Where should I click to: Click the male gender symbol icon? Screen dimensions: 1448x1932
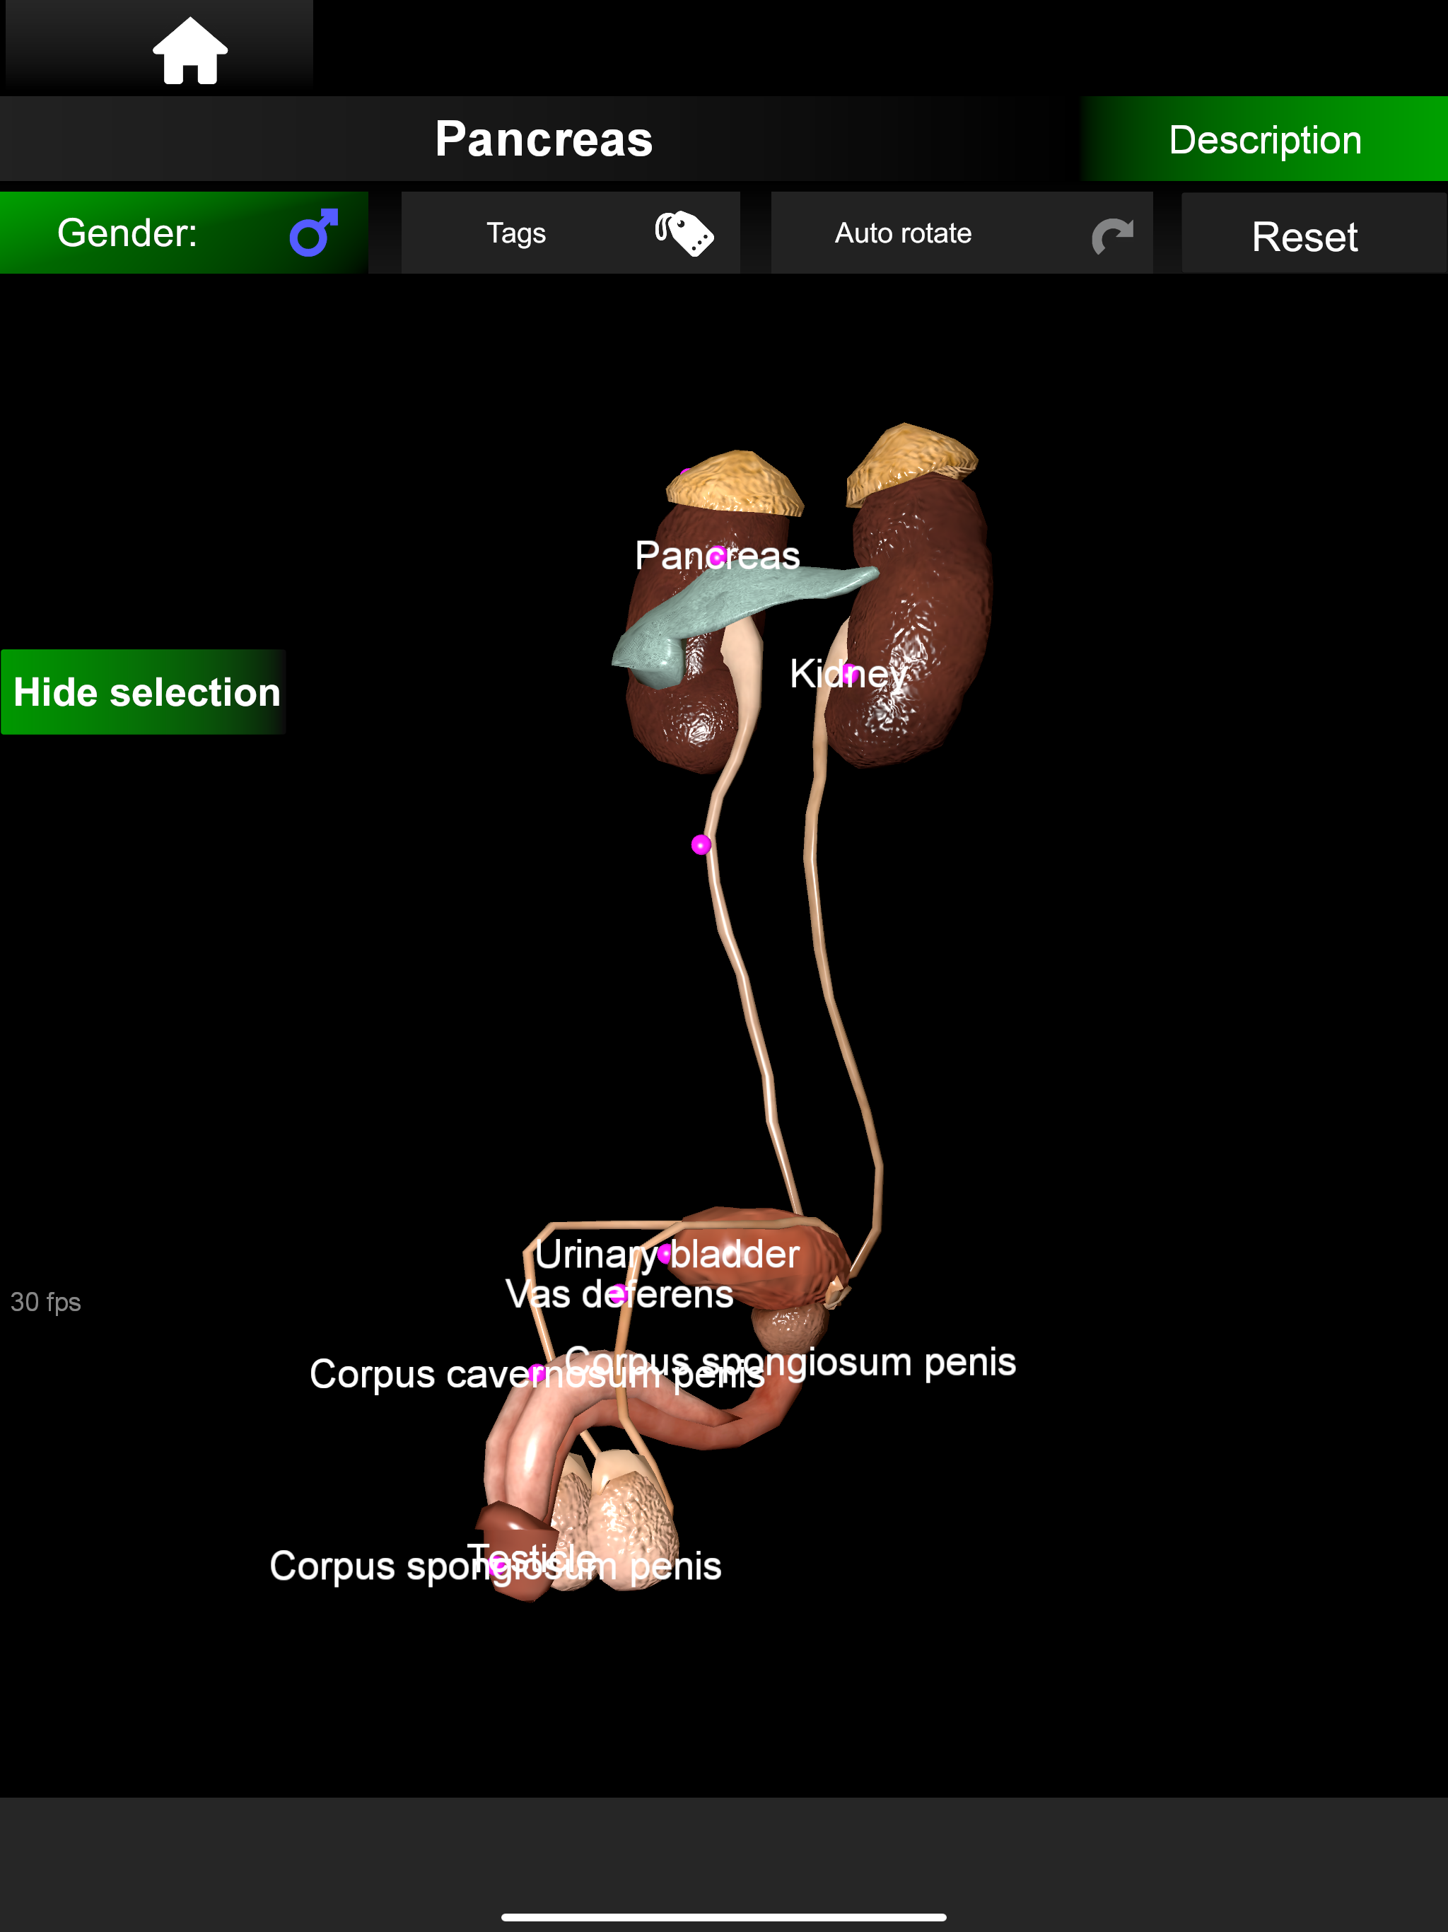313,233
